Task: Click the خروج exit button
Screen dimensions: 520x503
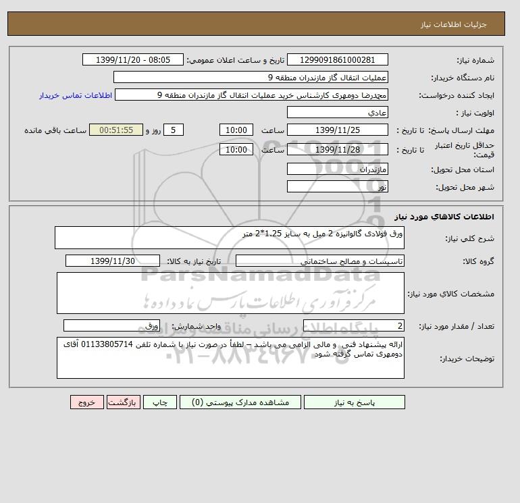Action: pos(87,402)
